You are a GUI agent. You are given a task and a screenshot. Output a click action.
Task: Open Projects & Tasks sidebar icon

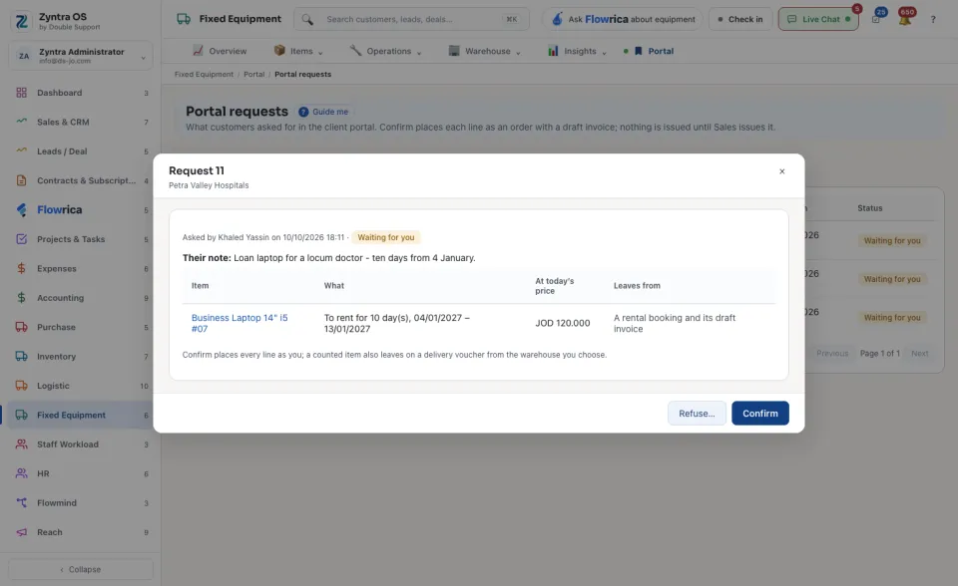tap(21, 238)
